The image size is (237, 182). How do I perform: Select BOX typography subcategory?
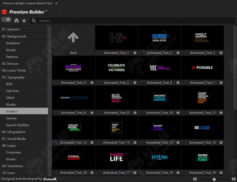(x=24, y=84)
